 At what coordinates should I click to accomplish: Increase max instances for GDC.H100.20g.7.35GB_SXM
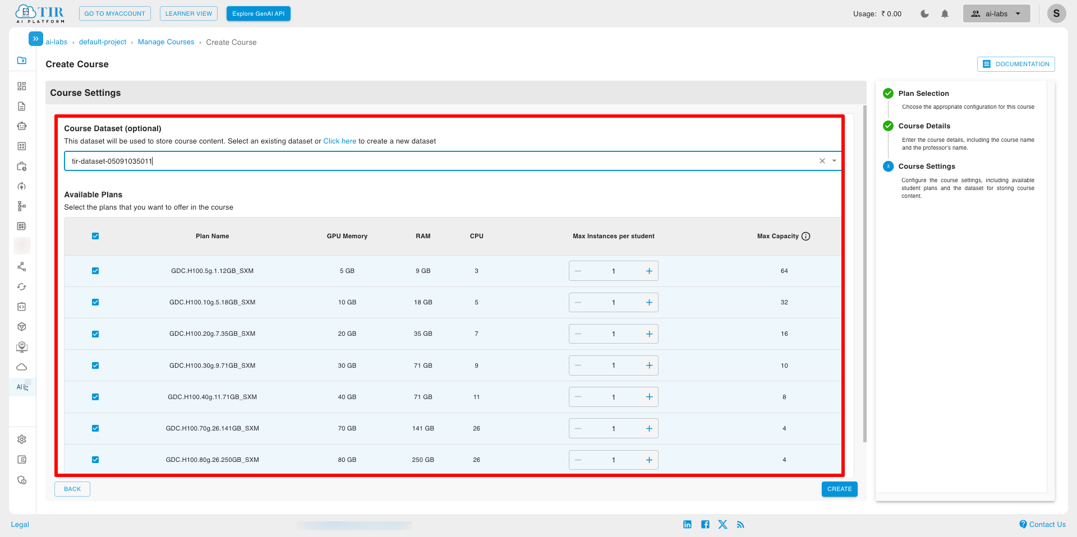point(649,334)
